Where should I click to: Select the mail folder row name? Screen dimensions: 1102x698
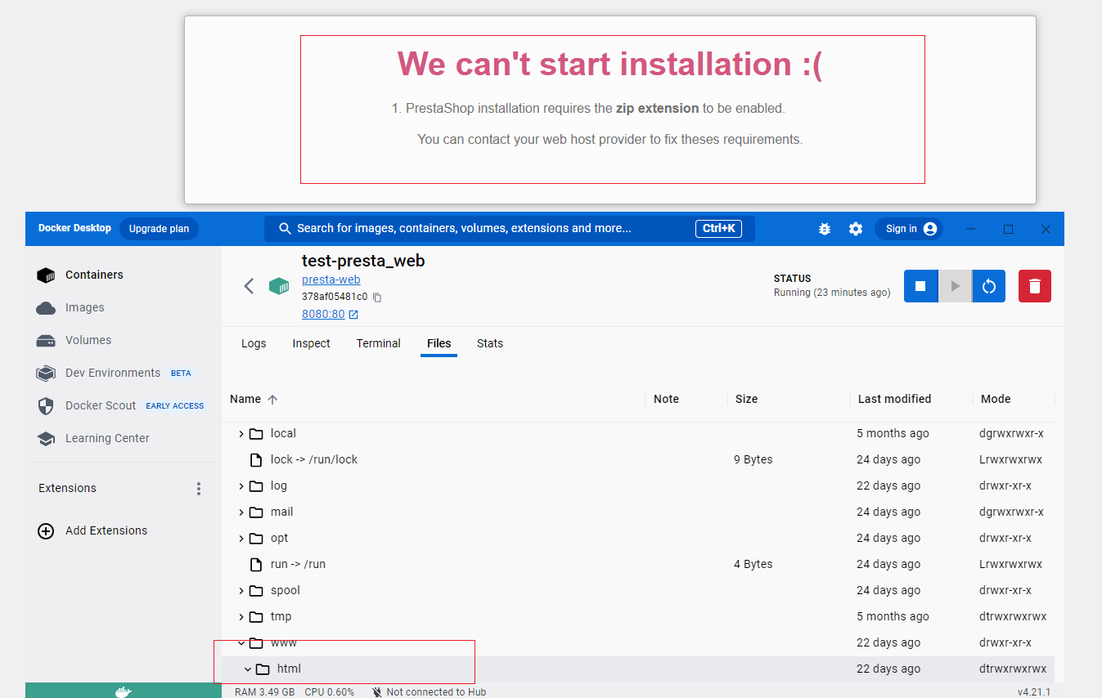point(281,512)
